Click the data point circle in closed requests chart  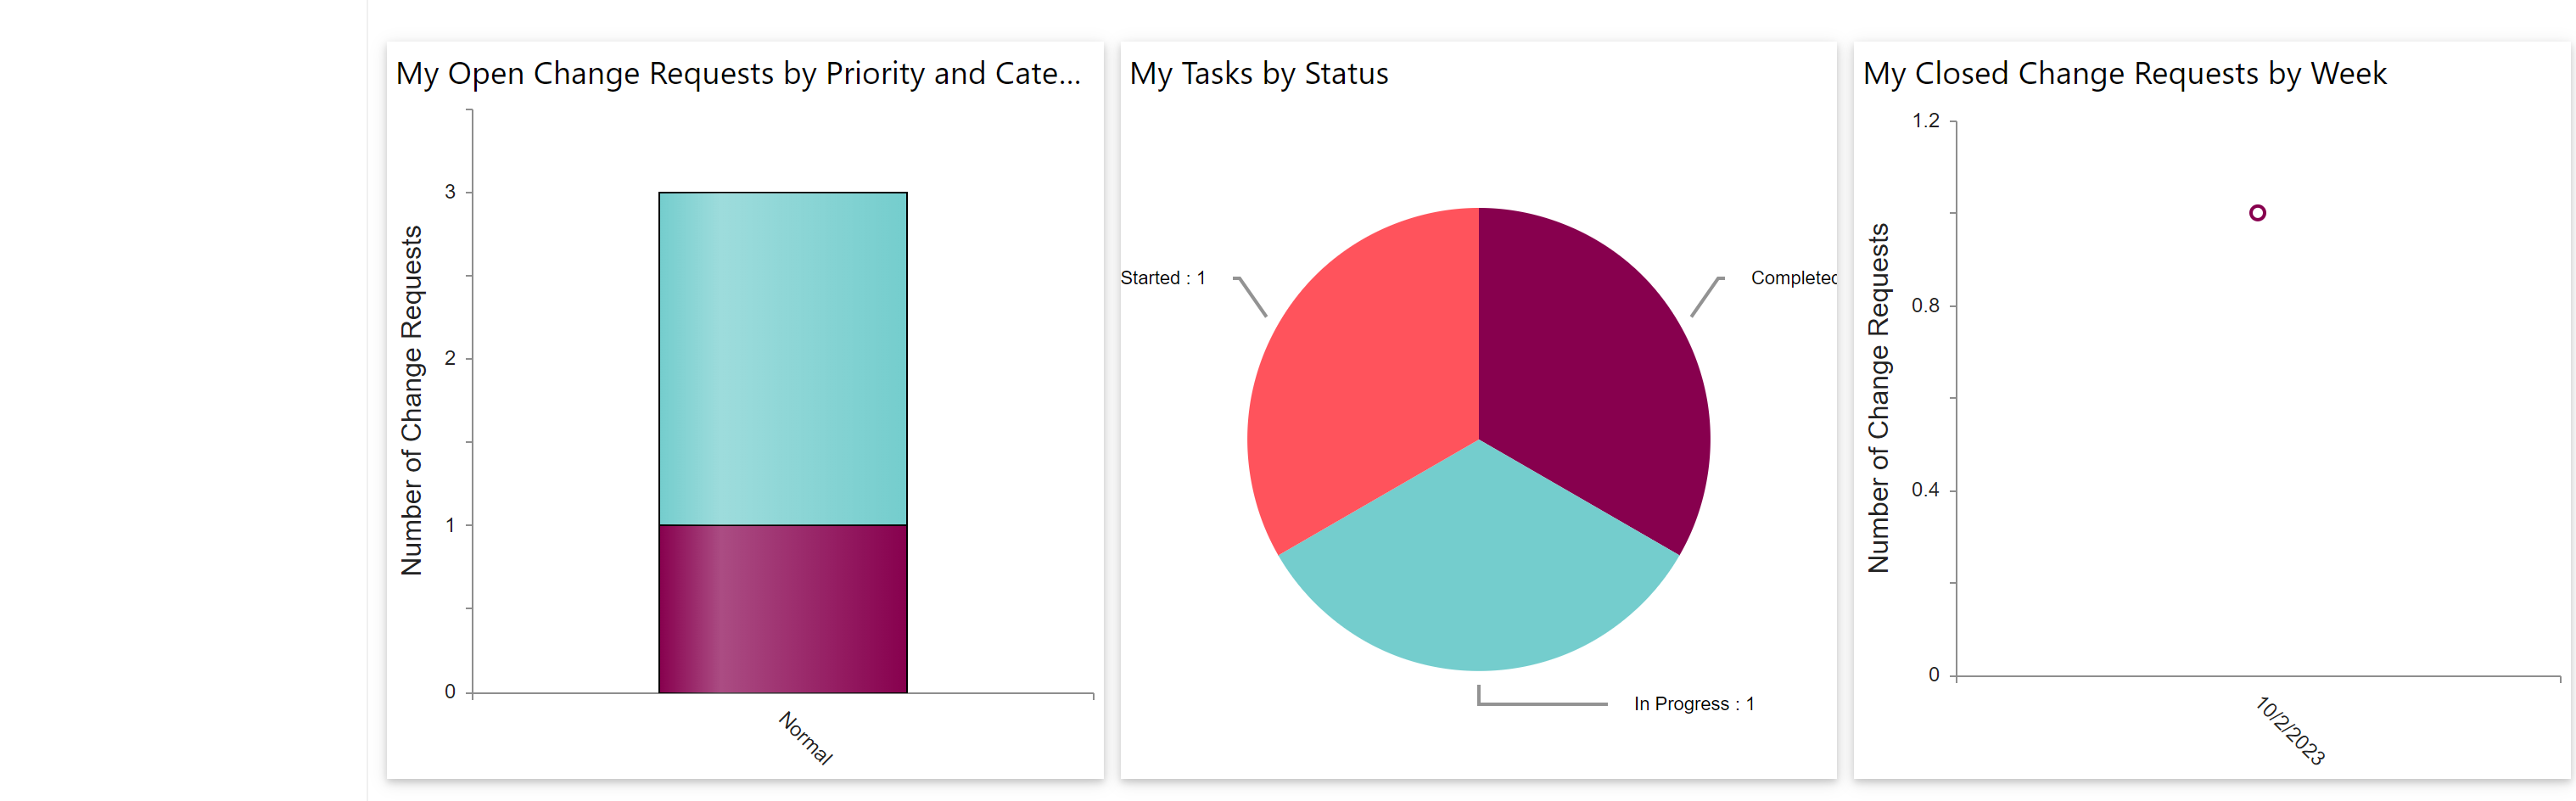pyautogui.click(x=2257, y=213)
